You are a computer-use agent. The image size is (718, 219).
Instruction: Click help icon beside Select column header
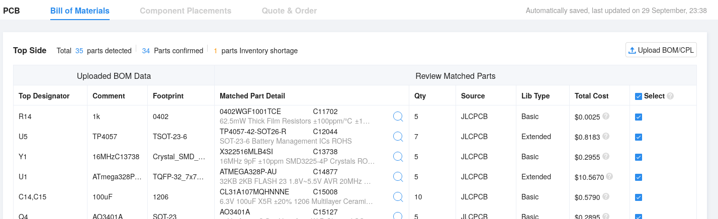point(670,96)
